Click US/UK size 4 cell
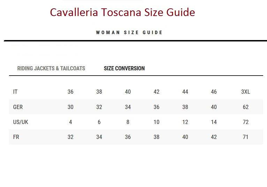The image size is (267, 187). tap(70, 122)
